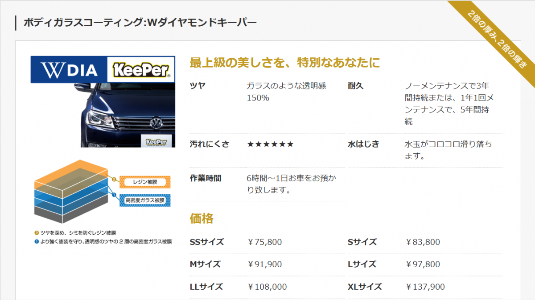Select the XLサイズ price ¥137,900

point(425,287)
